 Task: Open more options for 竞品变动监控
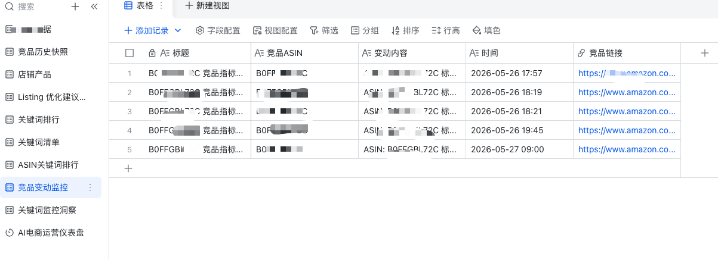click(x=90, y=187)
